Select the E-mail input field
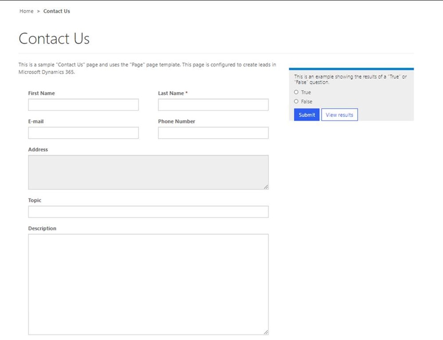 (83, 133)
